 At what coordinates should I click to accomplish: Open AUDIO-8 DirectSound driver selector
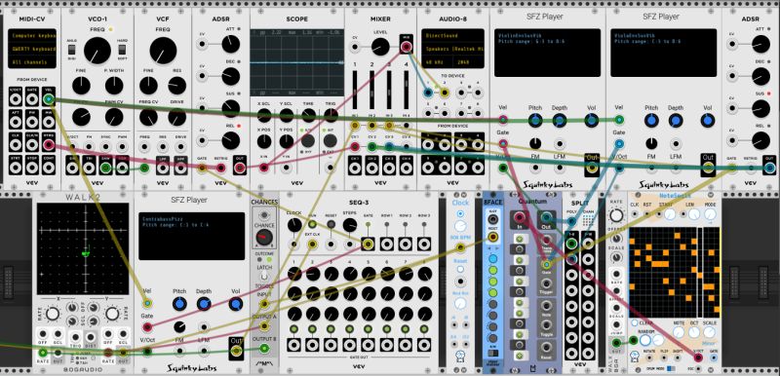[452, 36]
